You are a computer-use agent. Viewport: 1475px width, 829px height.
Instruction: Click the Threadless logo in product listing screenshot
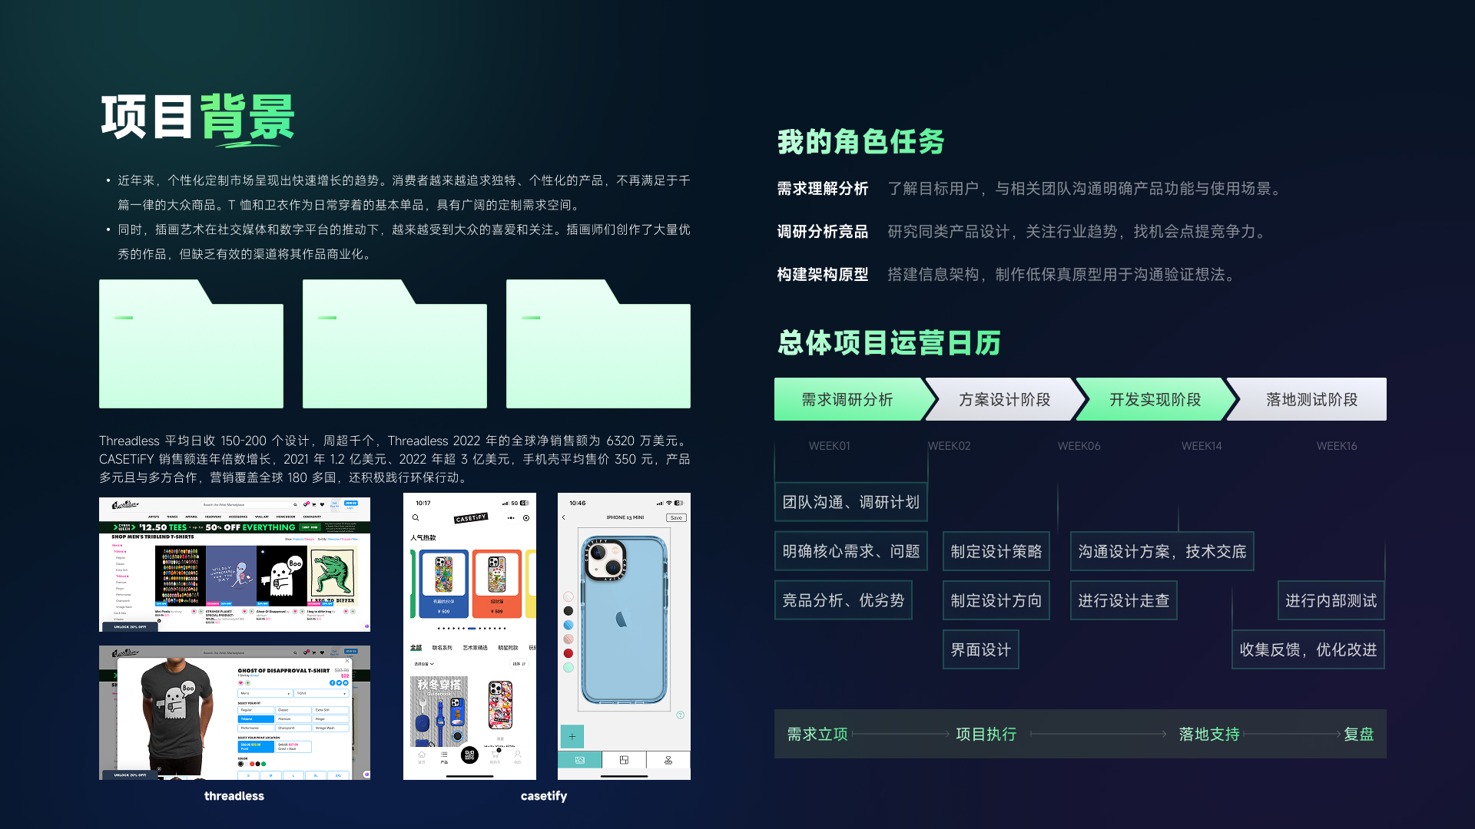click(x=125, y=505)
